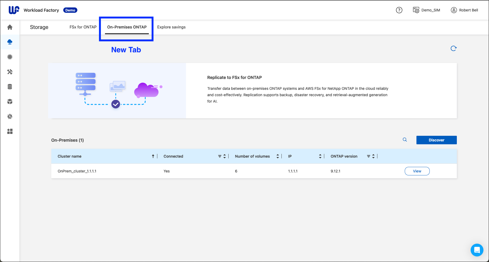Open the Help menu via the question mark
The width and height of the screenshot is (489, 262).
point(399,10)
